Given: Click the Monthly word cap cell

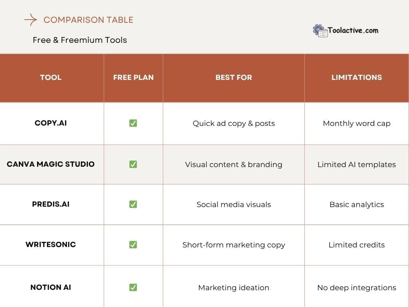Looking at the screenshot, I should [x=356, y=123].
